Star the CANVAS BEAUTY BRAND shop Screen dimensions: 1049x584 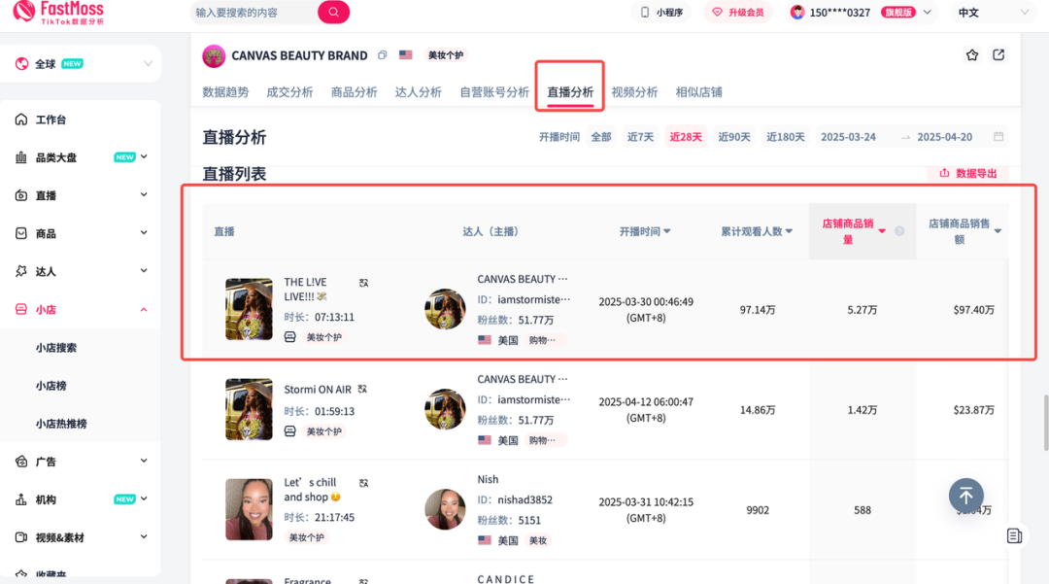pos(971,55)
